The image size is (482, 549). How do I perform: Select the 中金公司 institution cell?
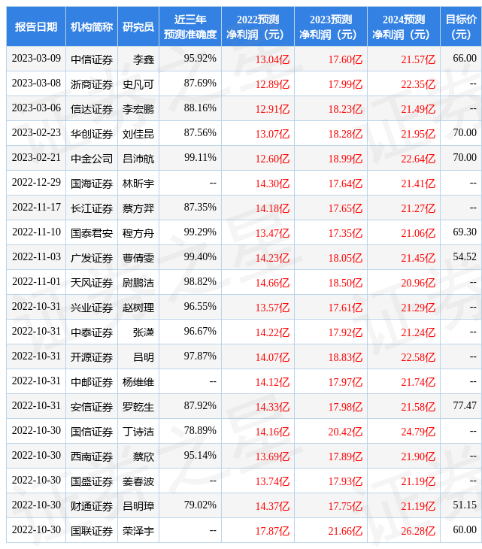[92, 159]
